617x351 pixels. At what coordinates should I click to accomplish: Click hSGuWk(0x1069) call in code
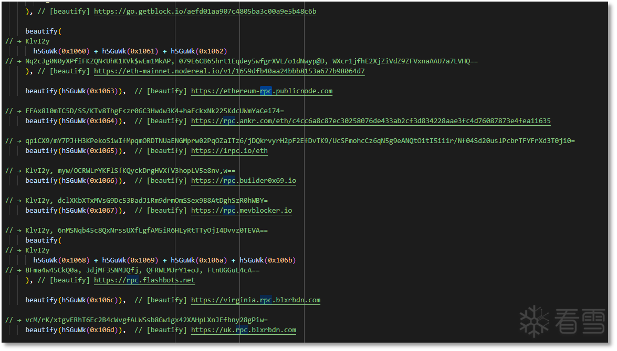[130, 260]
